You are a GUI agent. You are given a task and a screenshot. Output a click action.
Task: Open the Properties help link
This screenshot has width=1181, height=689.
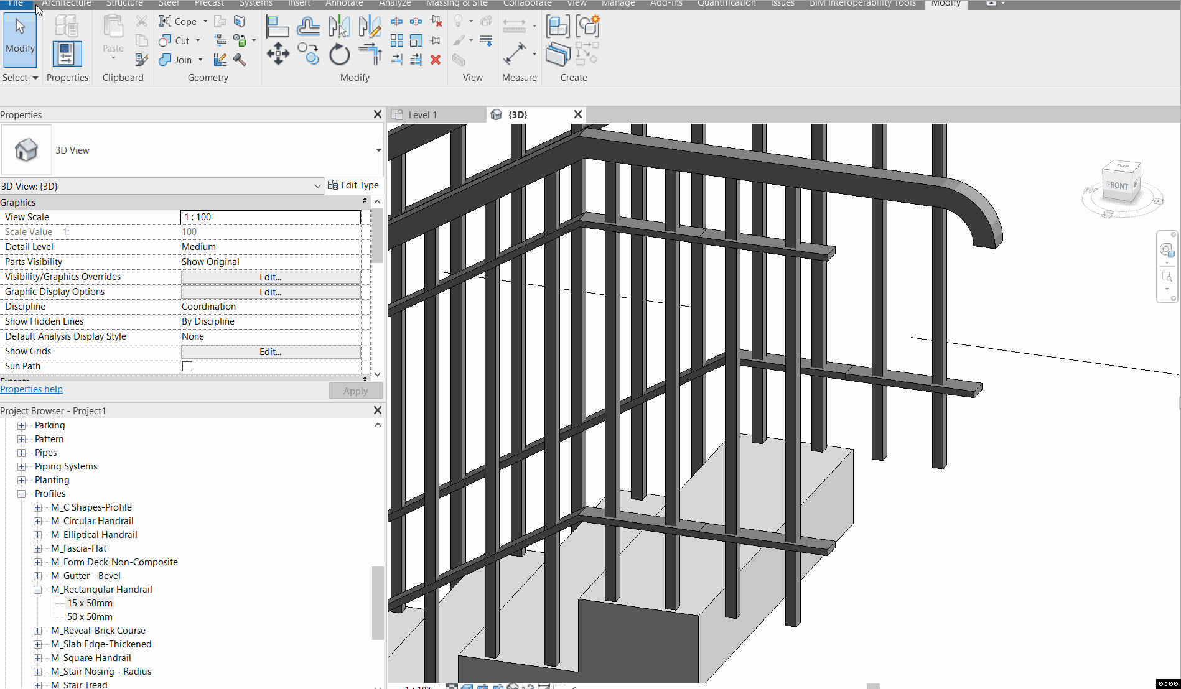click(31, 389)
